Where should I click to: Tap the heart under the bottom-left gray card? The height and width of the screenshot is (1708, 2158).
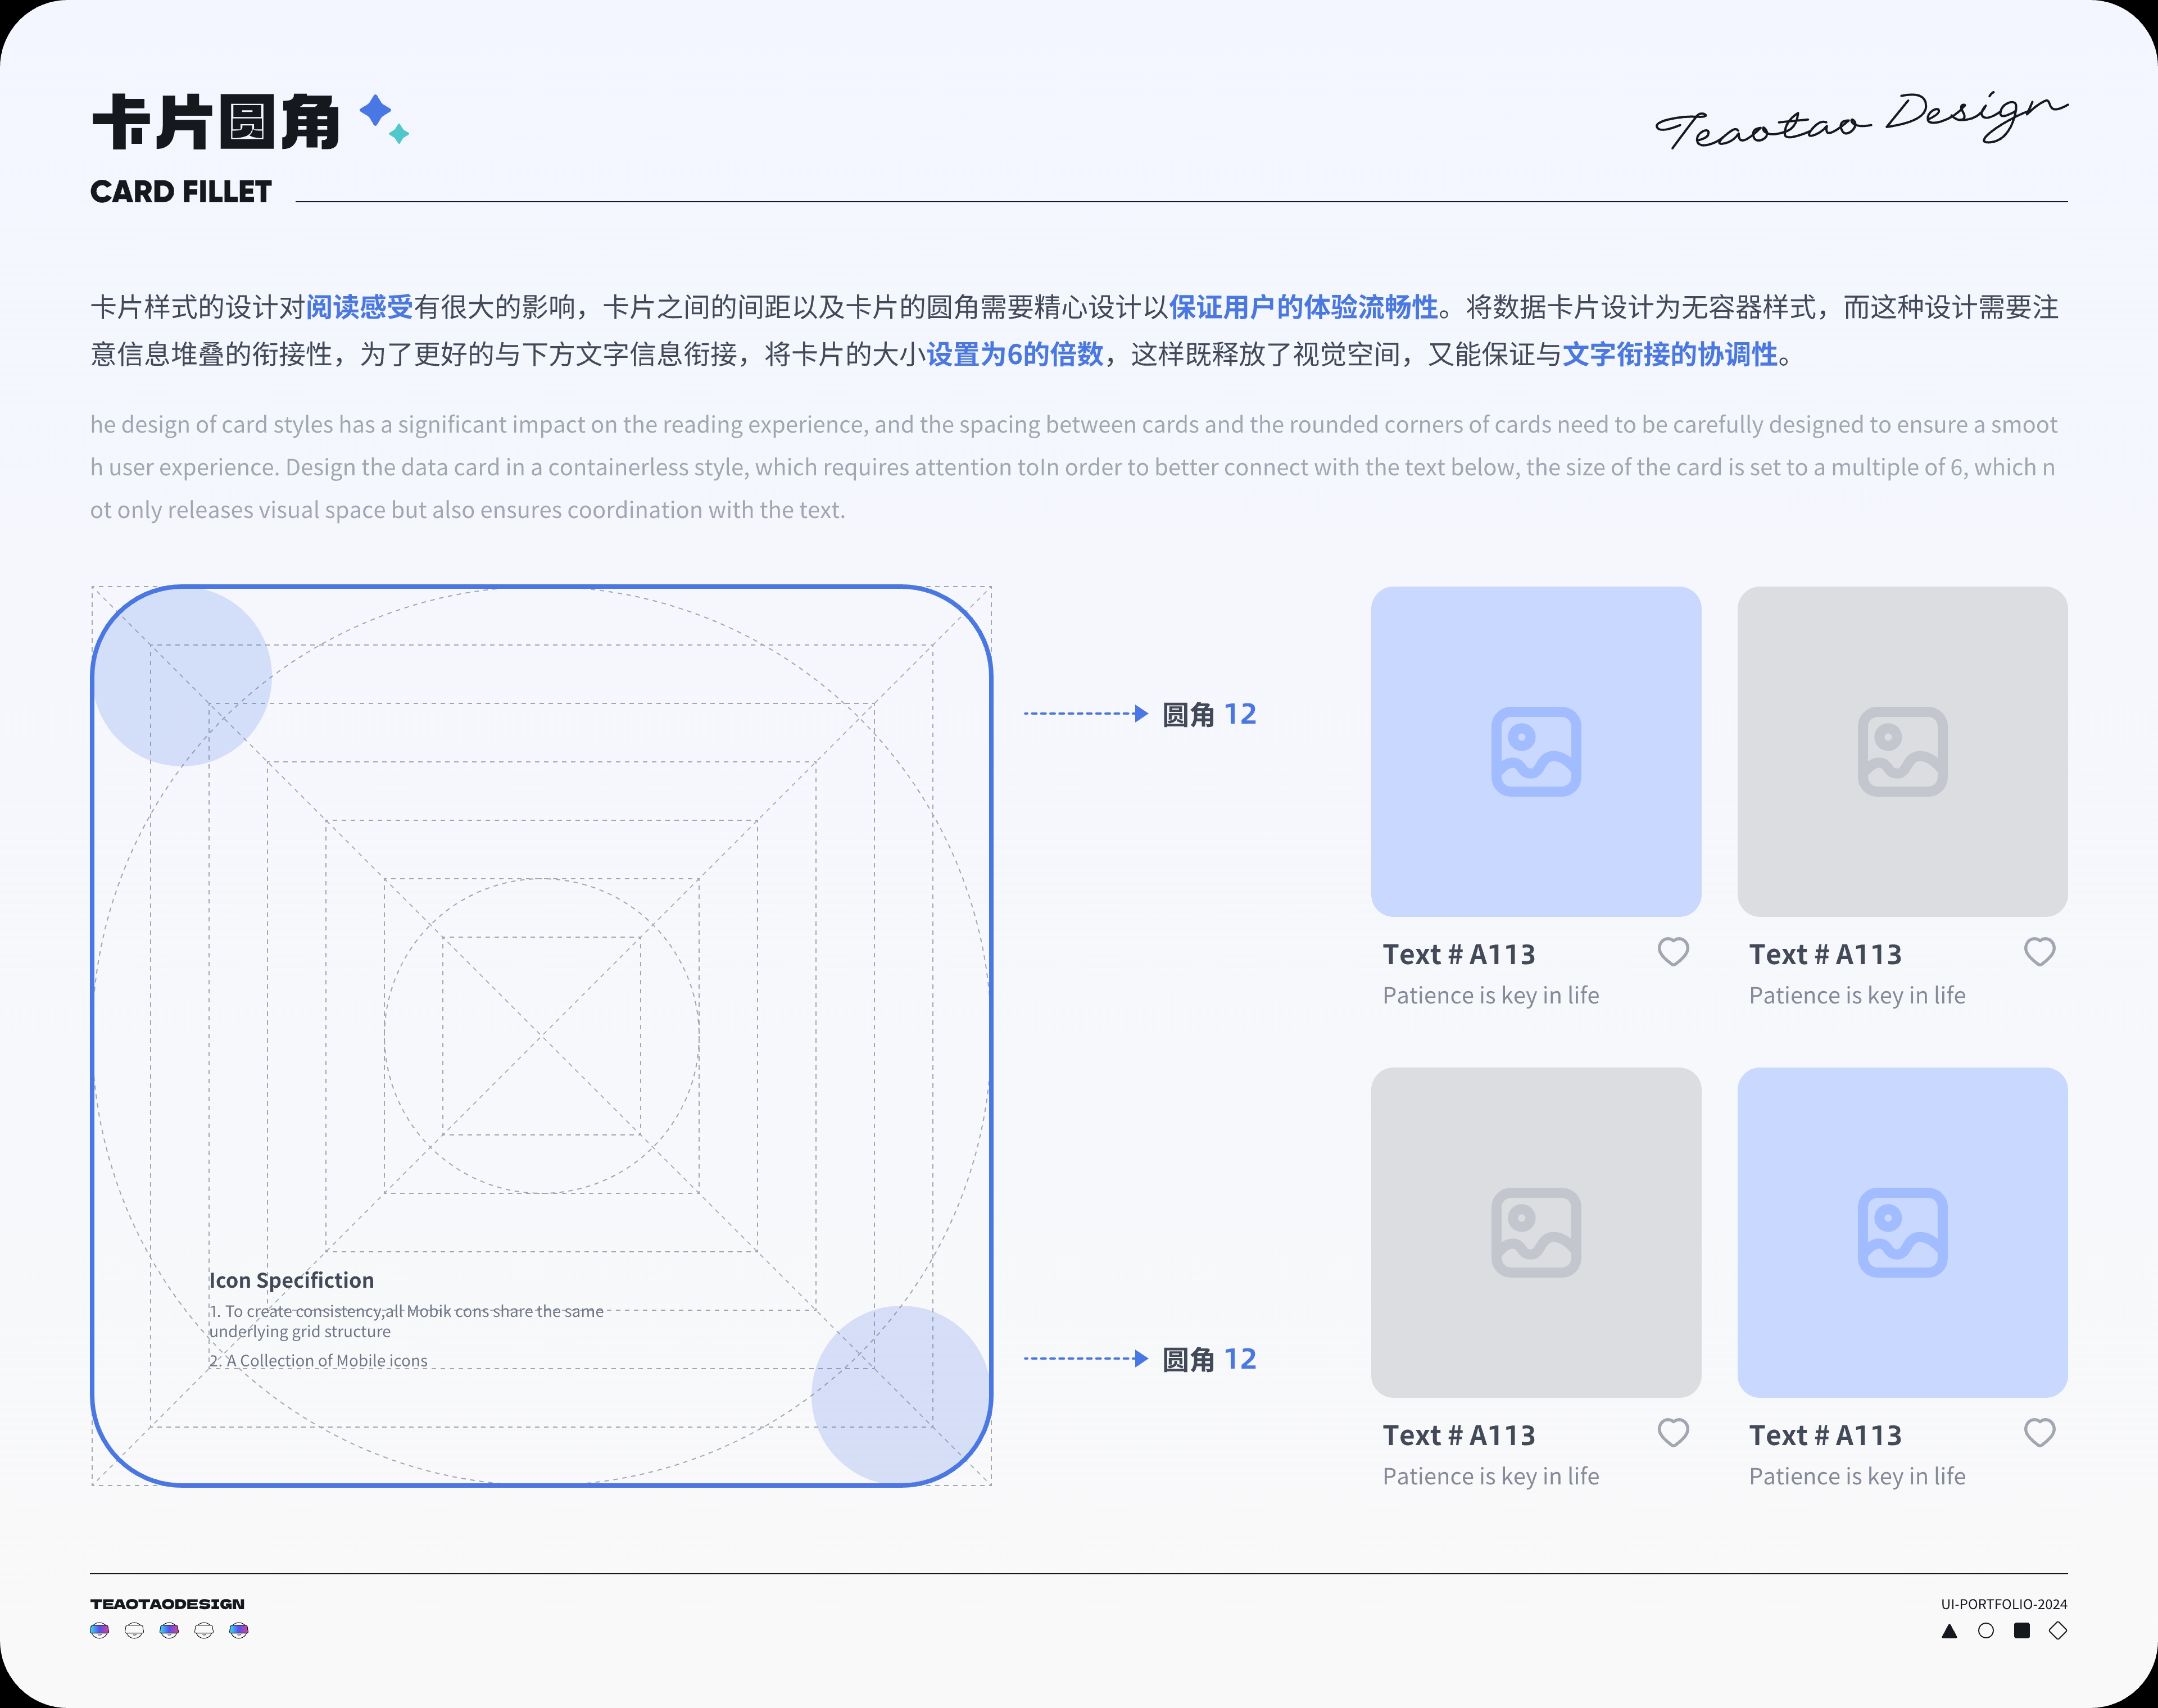coord(1673,1433)
